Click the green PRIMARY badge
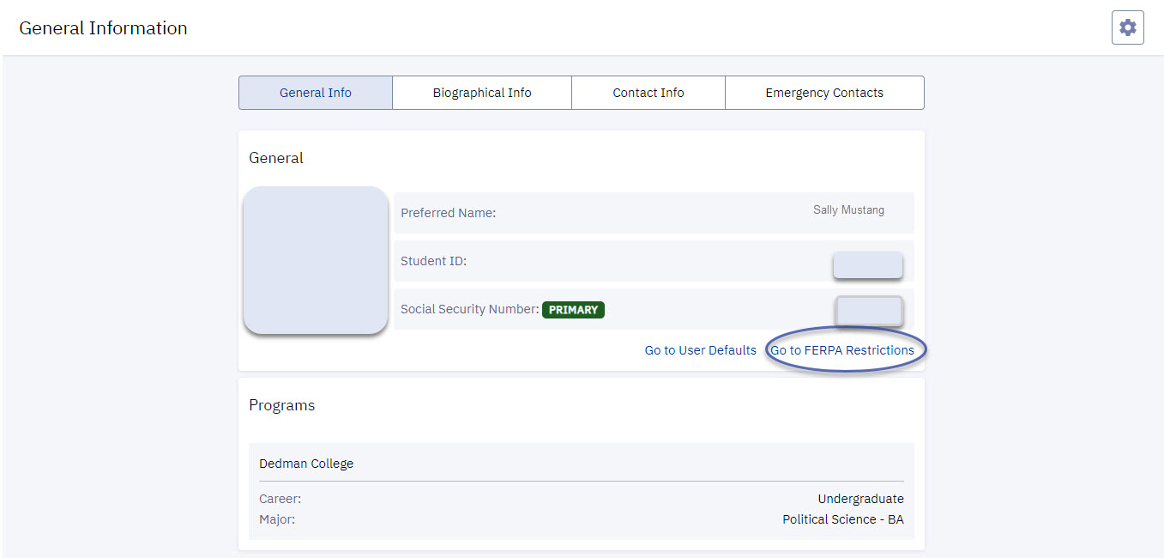Screen dimensions: 1164x558 (x=573, y=310)
